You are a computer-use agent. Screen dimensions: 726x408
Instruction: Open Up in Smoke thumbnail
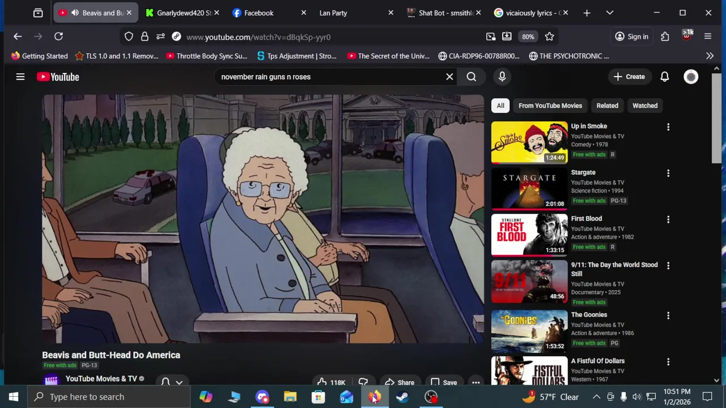tap(529, 142)
